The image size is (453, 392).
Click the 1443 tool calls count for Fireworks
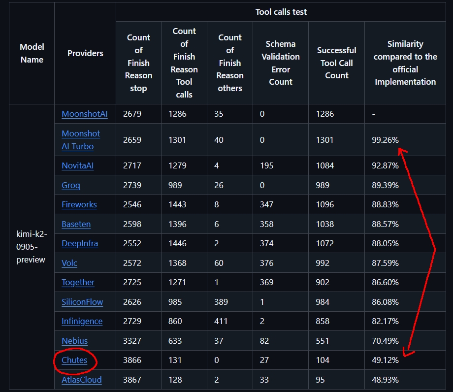pos(177,204)
